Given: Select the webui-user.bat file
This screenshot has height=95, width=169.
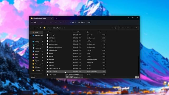Looking at the screenshot, I should coord(76,72).
